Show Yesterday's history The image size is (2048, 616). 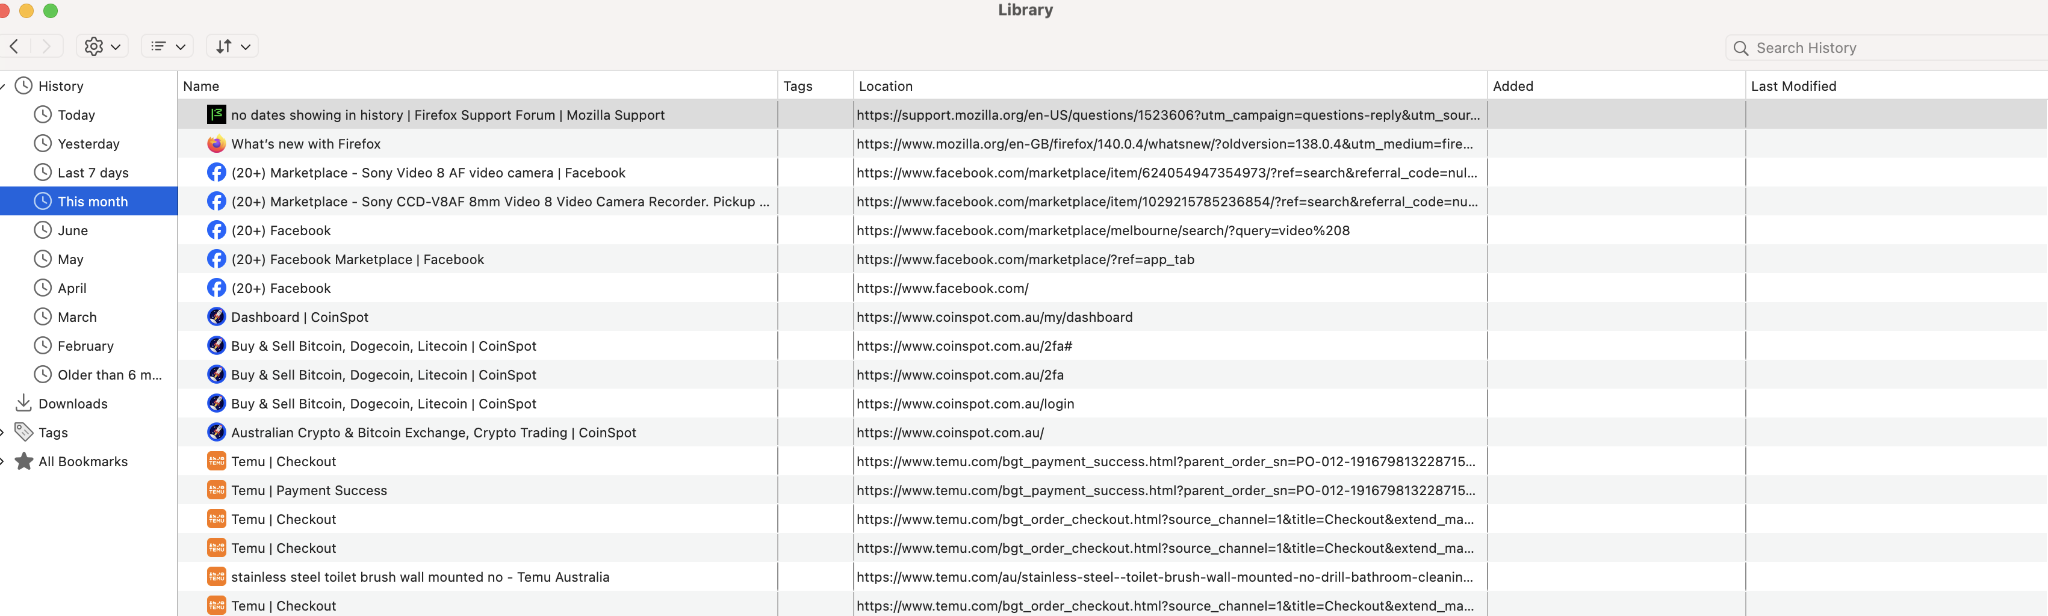pyautogui.click(x=88, y=144)
